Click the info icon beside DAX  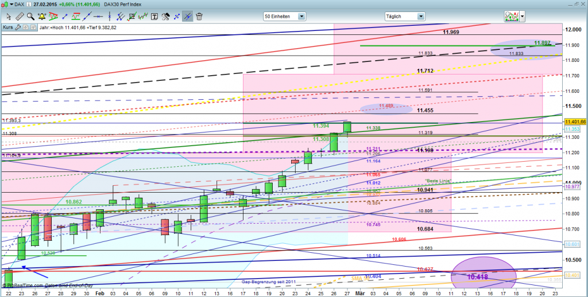coord(30,5)
